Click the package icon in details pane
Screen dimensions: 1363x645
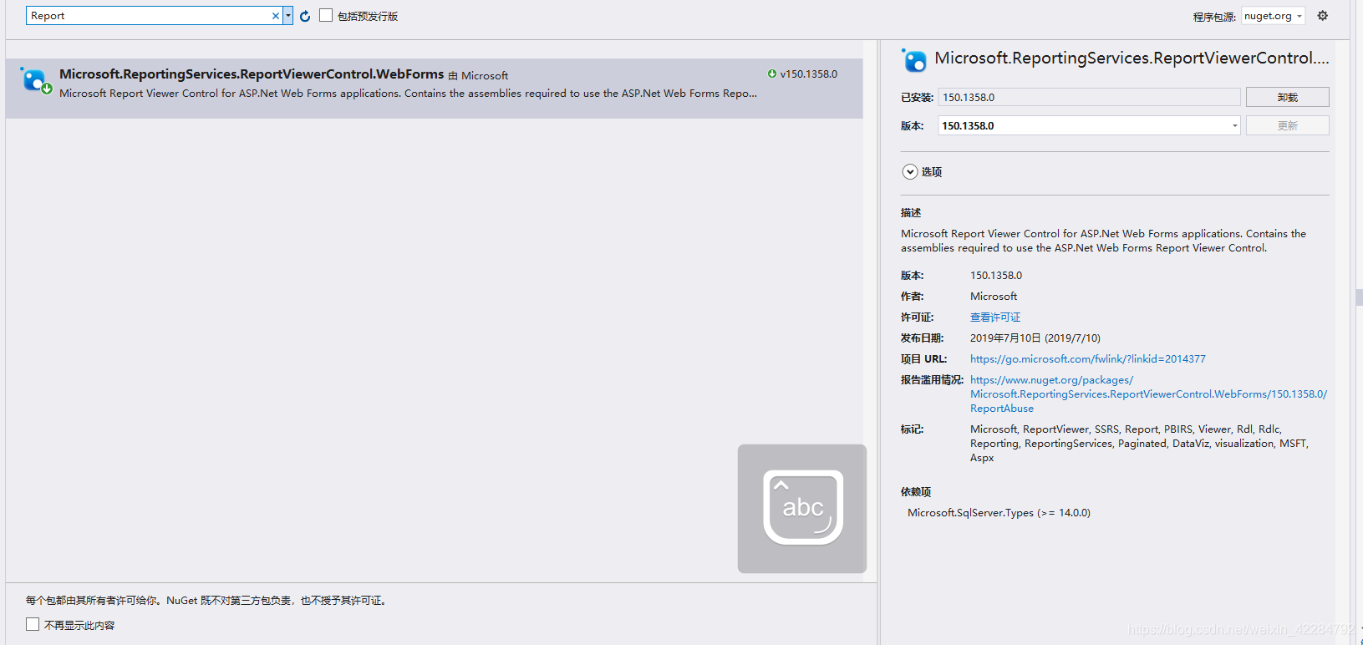click(x=914, y=60)
